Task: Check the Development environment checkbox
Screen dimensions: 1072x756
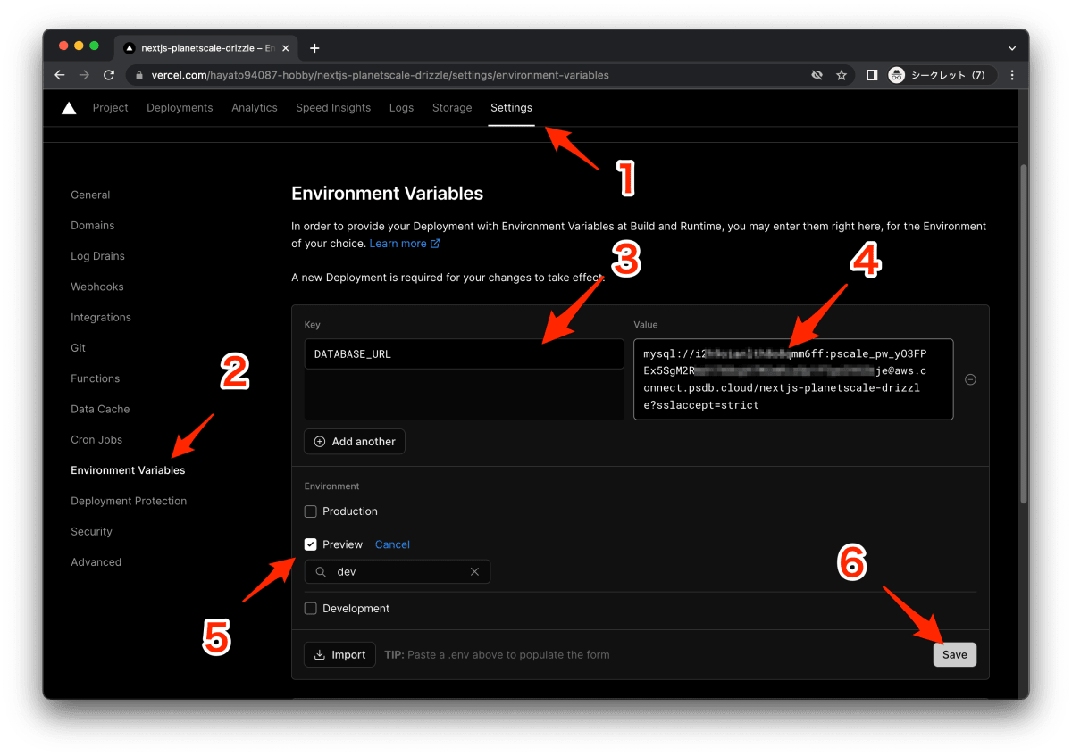Action: pyautogui.click(x=311, y=609)
